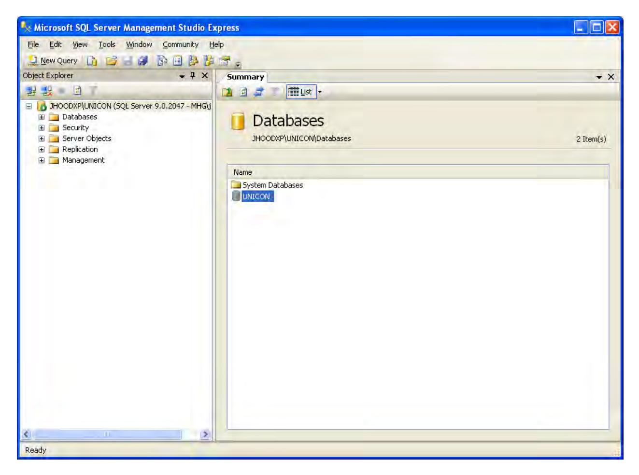Open the Summary active files dropdown arrow
639x475 pixels.
tap(599, 77)
